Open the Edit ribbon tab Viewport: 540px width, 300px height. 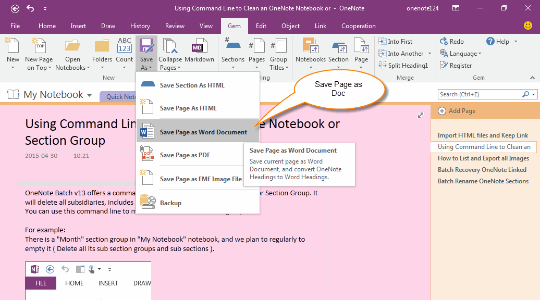pos(261,26)
